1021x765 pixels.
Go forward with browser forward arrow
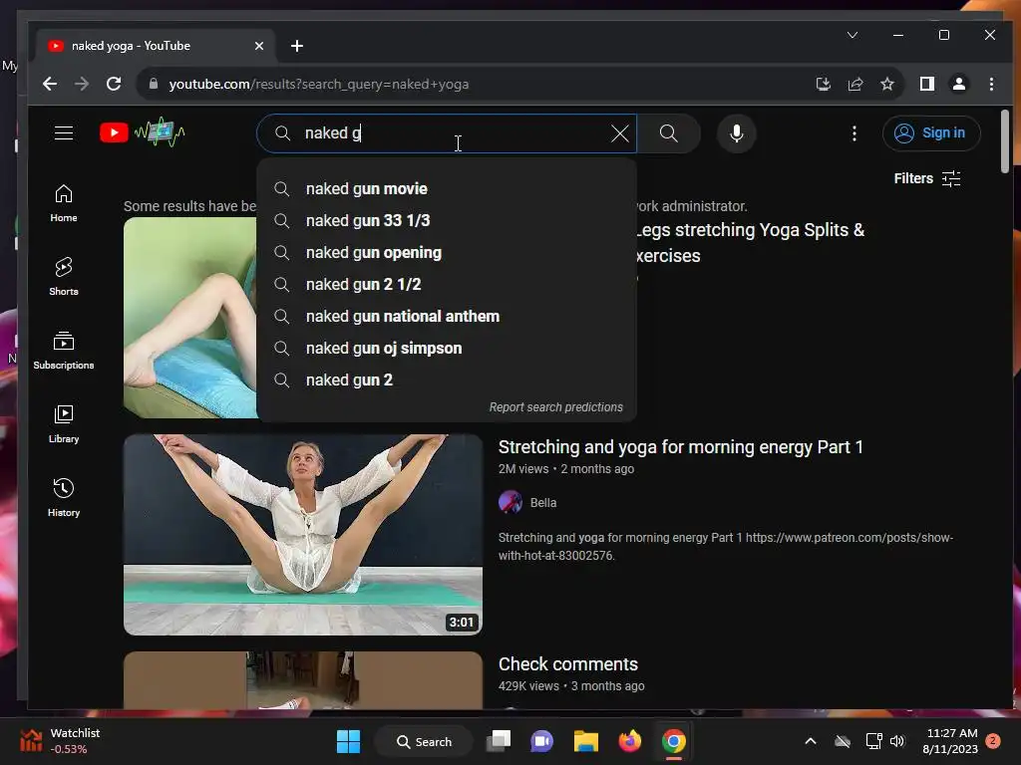click(82, 84)
